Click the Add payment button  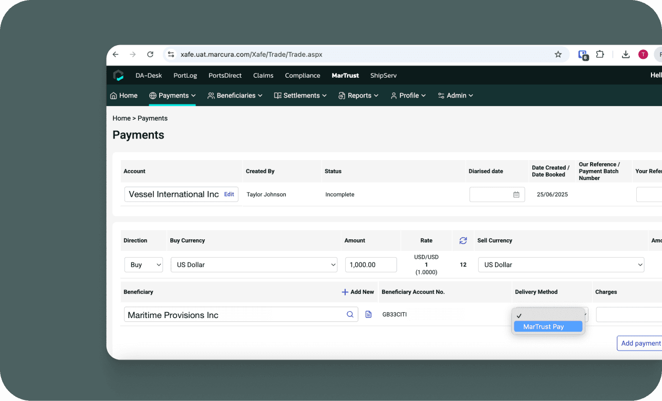point(640,343)
